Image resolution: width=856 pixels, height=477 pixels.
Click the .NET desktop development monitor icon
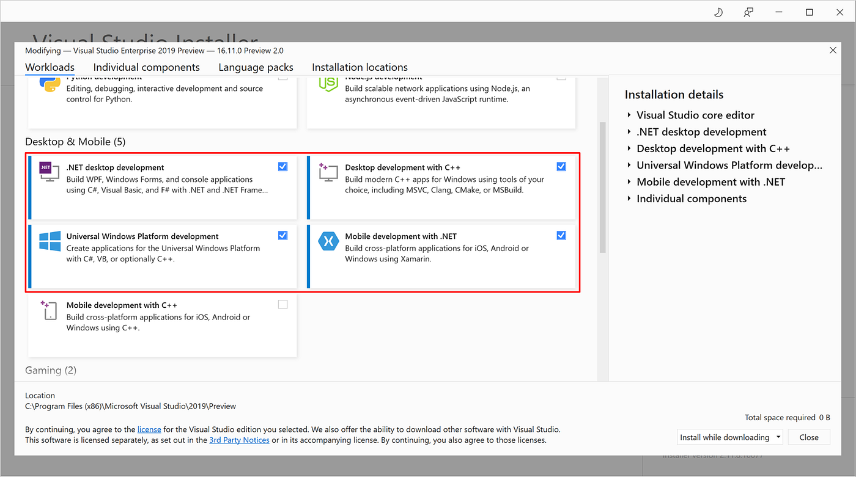[48, 172]
